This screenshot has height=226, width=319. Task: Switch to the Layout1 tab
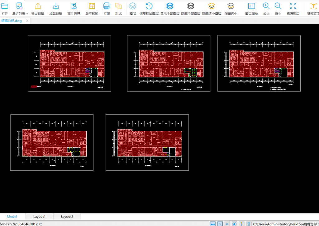tap(40, 217)
